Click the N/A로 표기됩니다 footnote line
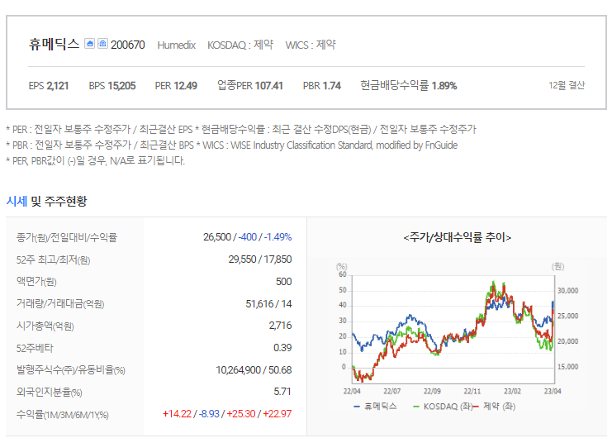Image resolution: width=612 pixels, height=438 pixels. click(95, 161)
